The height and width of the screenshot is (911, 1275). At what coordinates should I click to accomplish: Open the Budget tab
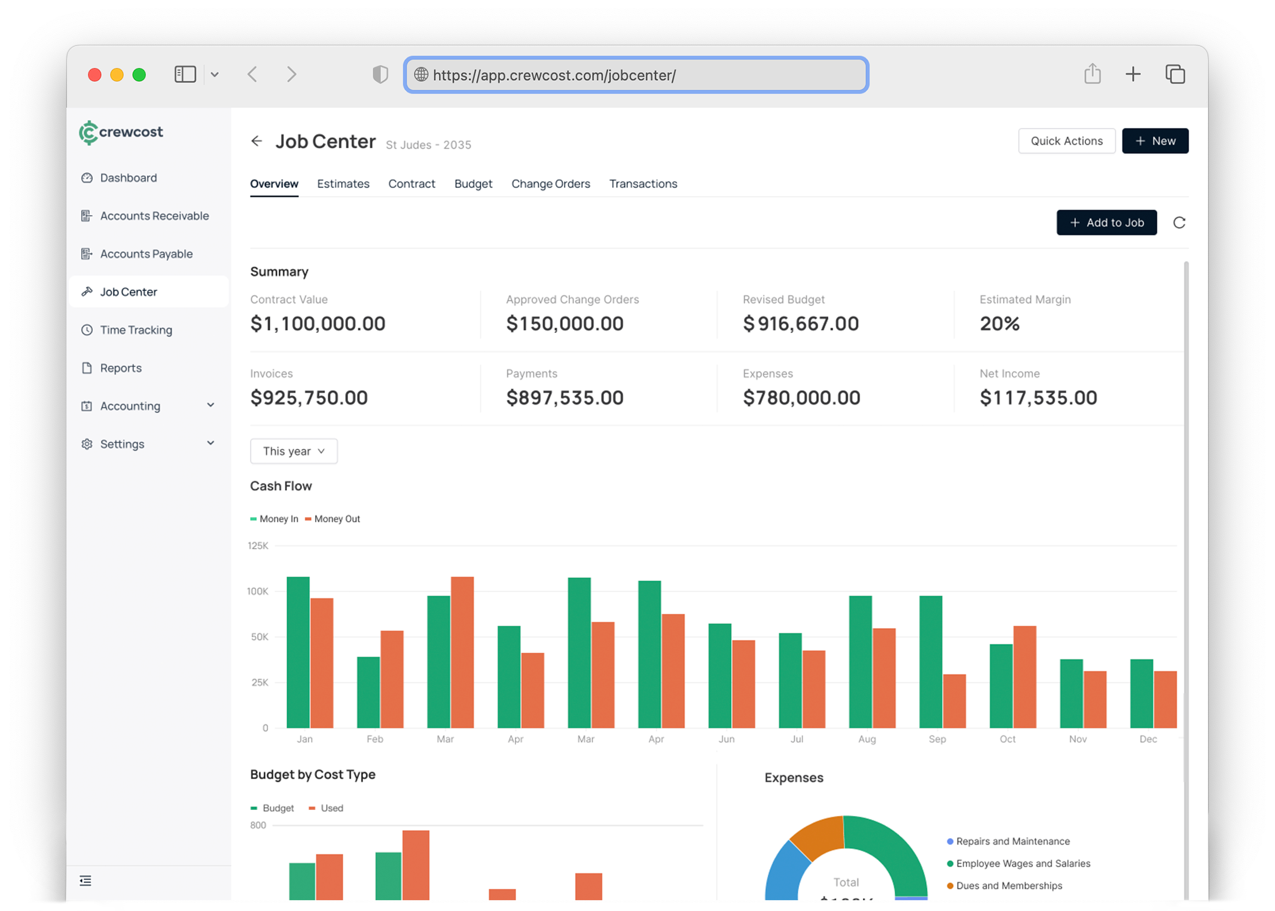coord(473,184)
